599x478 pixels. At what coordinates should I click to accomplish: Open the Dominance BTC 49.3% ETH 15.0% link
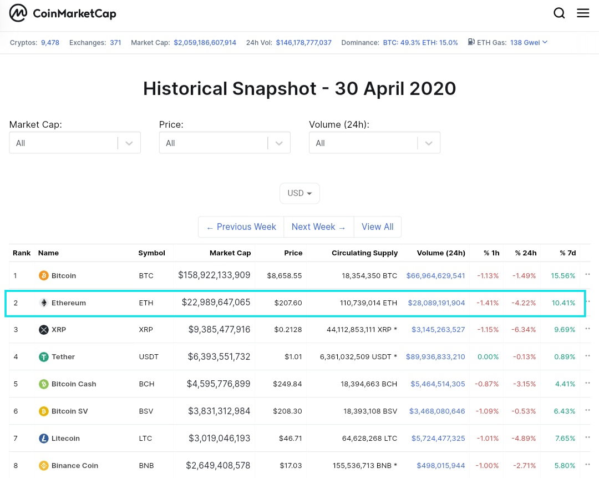click(420, 42)
